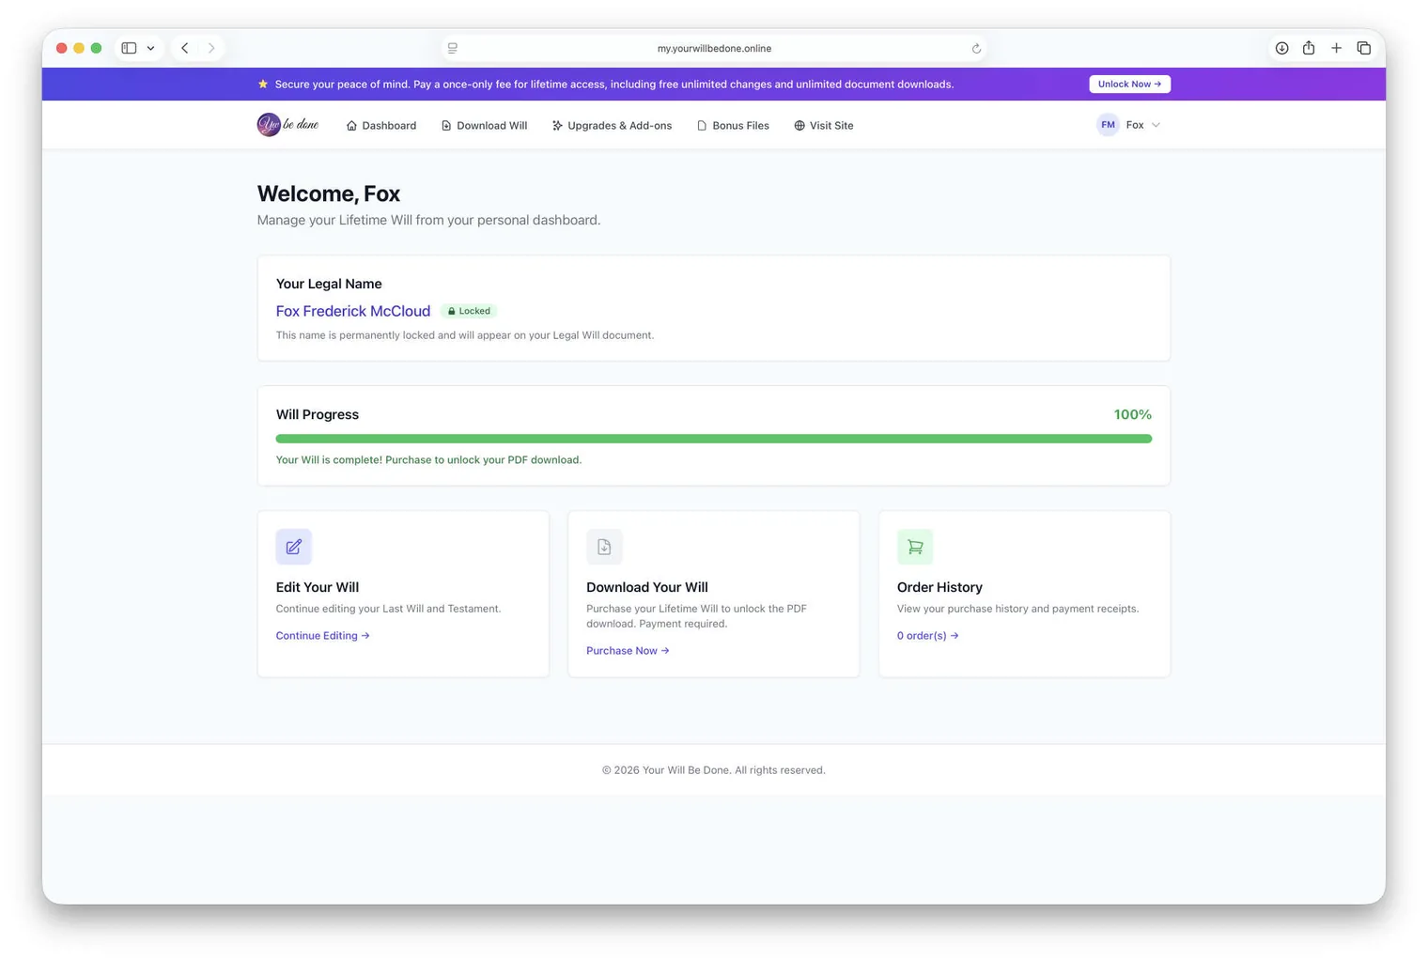Click the page reader icon in address bar
Viewport: 1428px width, 960px height.
click(453, 48)
